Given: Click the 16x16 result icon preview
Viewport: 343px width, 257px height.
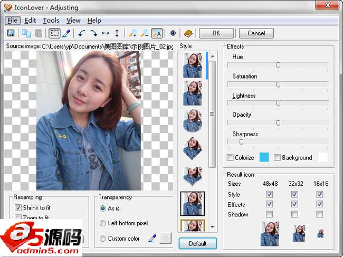Looking at the screenshot, I should (320, 233).
